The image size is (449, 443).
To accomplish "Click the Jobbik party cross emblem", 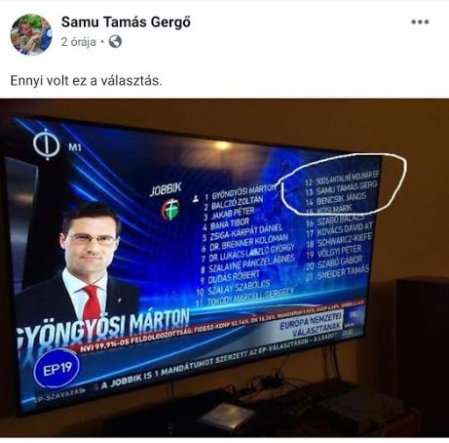I will (170, 209).
